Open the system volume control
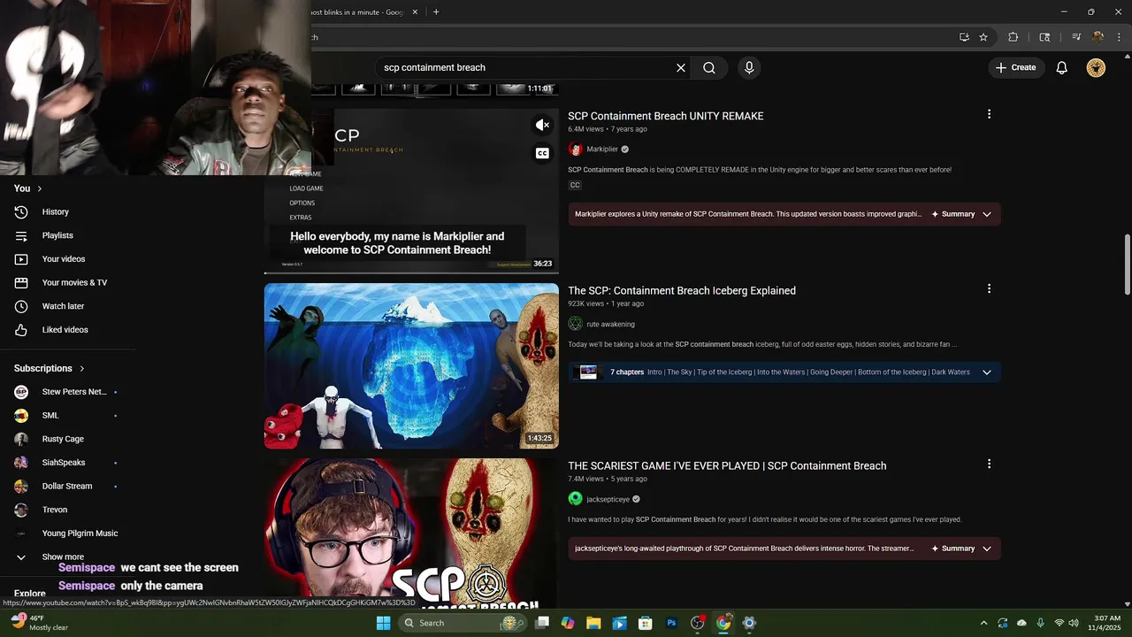The width and height of the screenshot is (1132, 637). pos(1073,623)
